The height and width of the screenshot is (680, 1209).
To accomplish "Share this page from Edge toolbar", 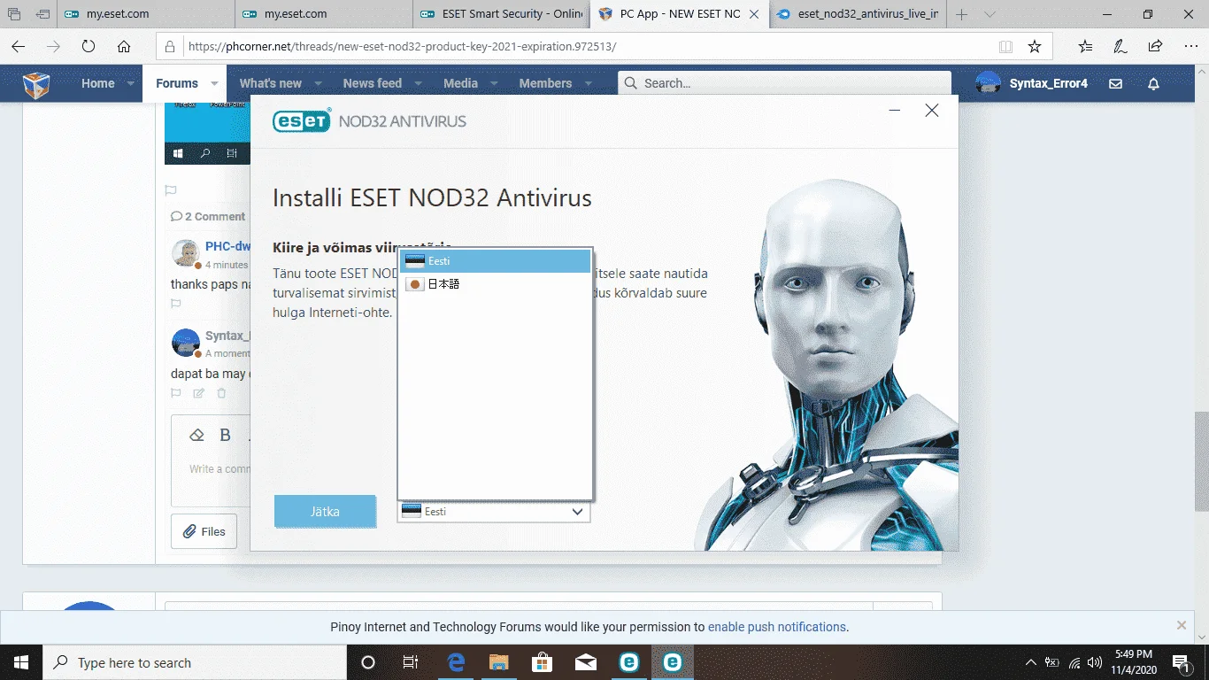I will pyautogui.click(x=1155, y=47).
